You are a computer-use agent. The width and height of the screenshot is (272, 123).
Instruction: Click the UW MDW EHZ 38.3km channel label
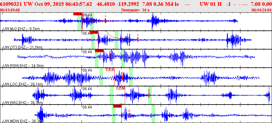24,121
